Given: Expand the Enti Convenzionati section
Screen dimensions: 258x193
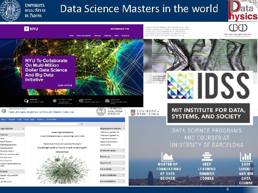Looking at the screenshot, I should click(124, 181).
